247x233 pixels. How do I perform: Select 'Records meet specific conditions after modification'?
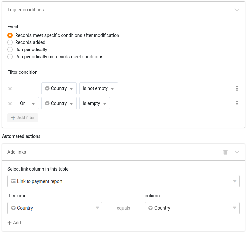pyautogui.click(x=10, y=35)
